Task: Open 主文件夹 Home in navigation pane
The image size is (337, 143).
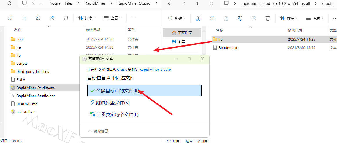Action: click(182, 33)
